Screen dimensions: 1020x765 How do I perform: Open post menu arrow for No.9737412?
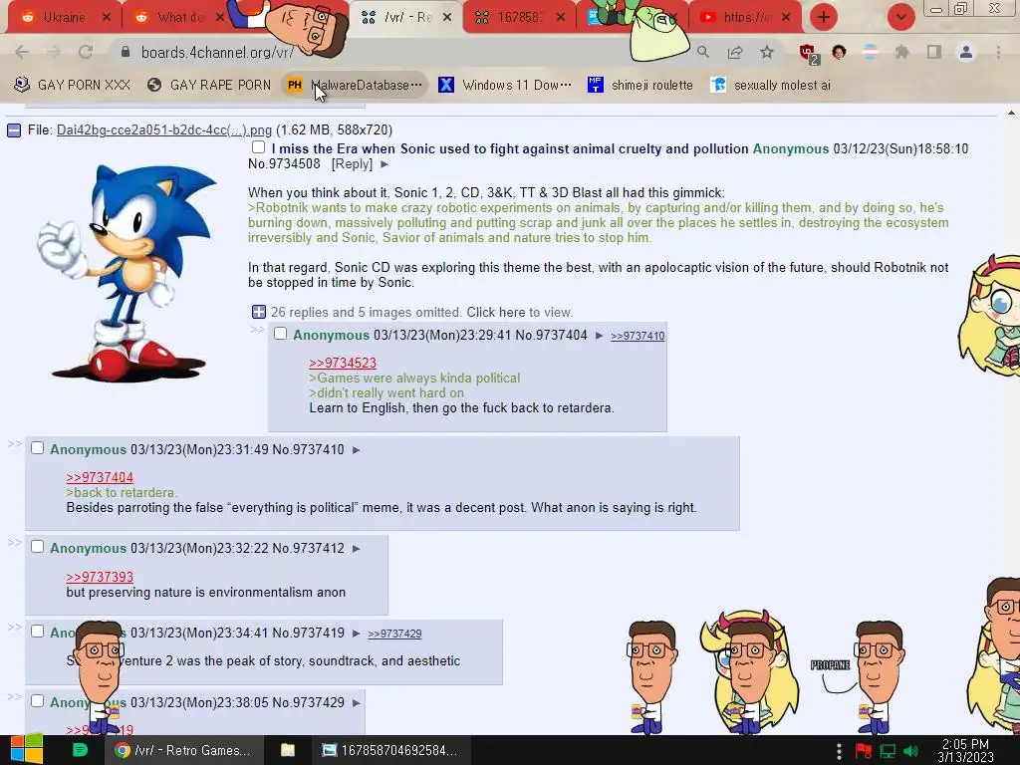[356, 549]
